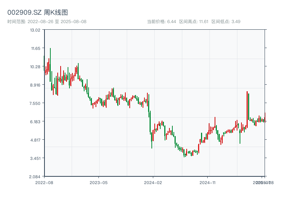Select the 区间低点 3.49 label

tap(226, 22)
